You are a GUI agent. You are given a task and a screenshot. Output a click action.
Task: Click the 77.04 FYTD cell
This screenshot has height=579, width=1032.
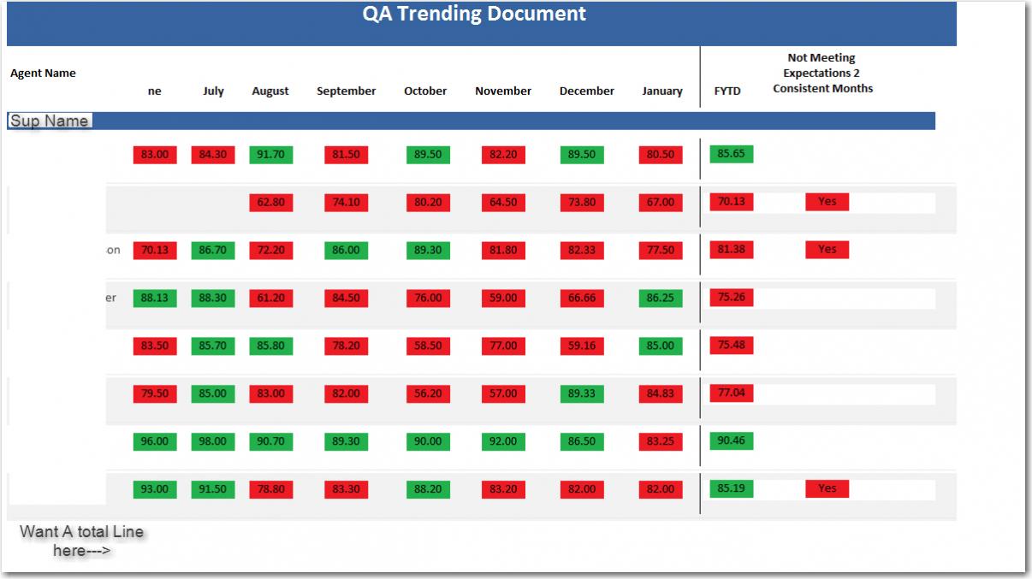pyautogui.click(x=732, y=393)
